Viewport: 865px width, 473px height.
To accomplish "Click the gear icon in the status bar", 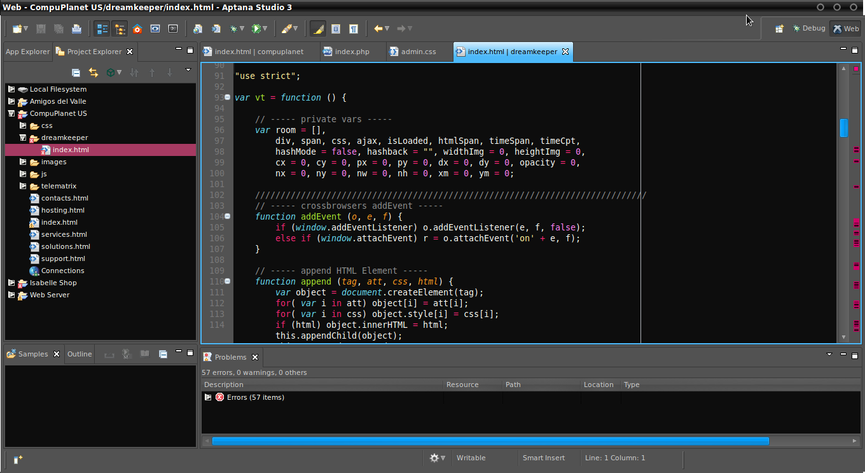I will pyautogui.click(x=434, y=458).
